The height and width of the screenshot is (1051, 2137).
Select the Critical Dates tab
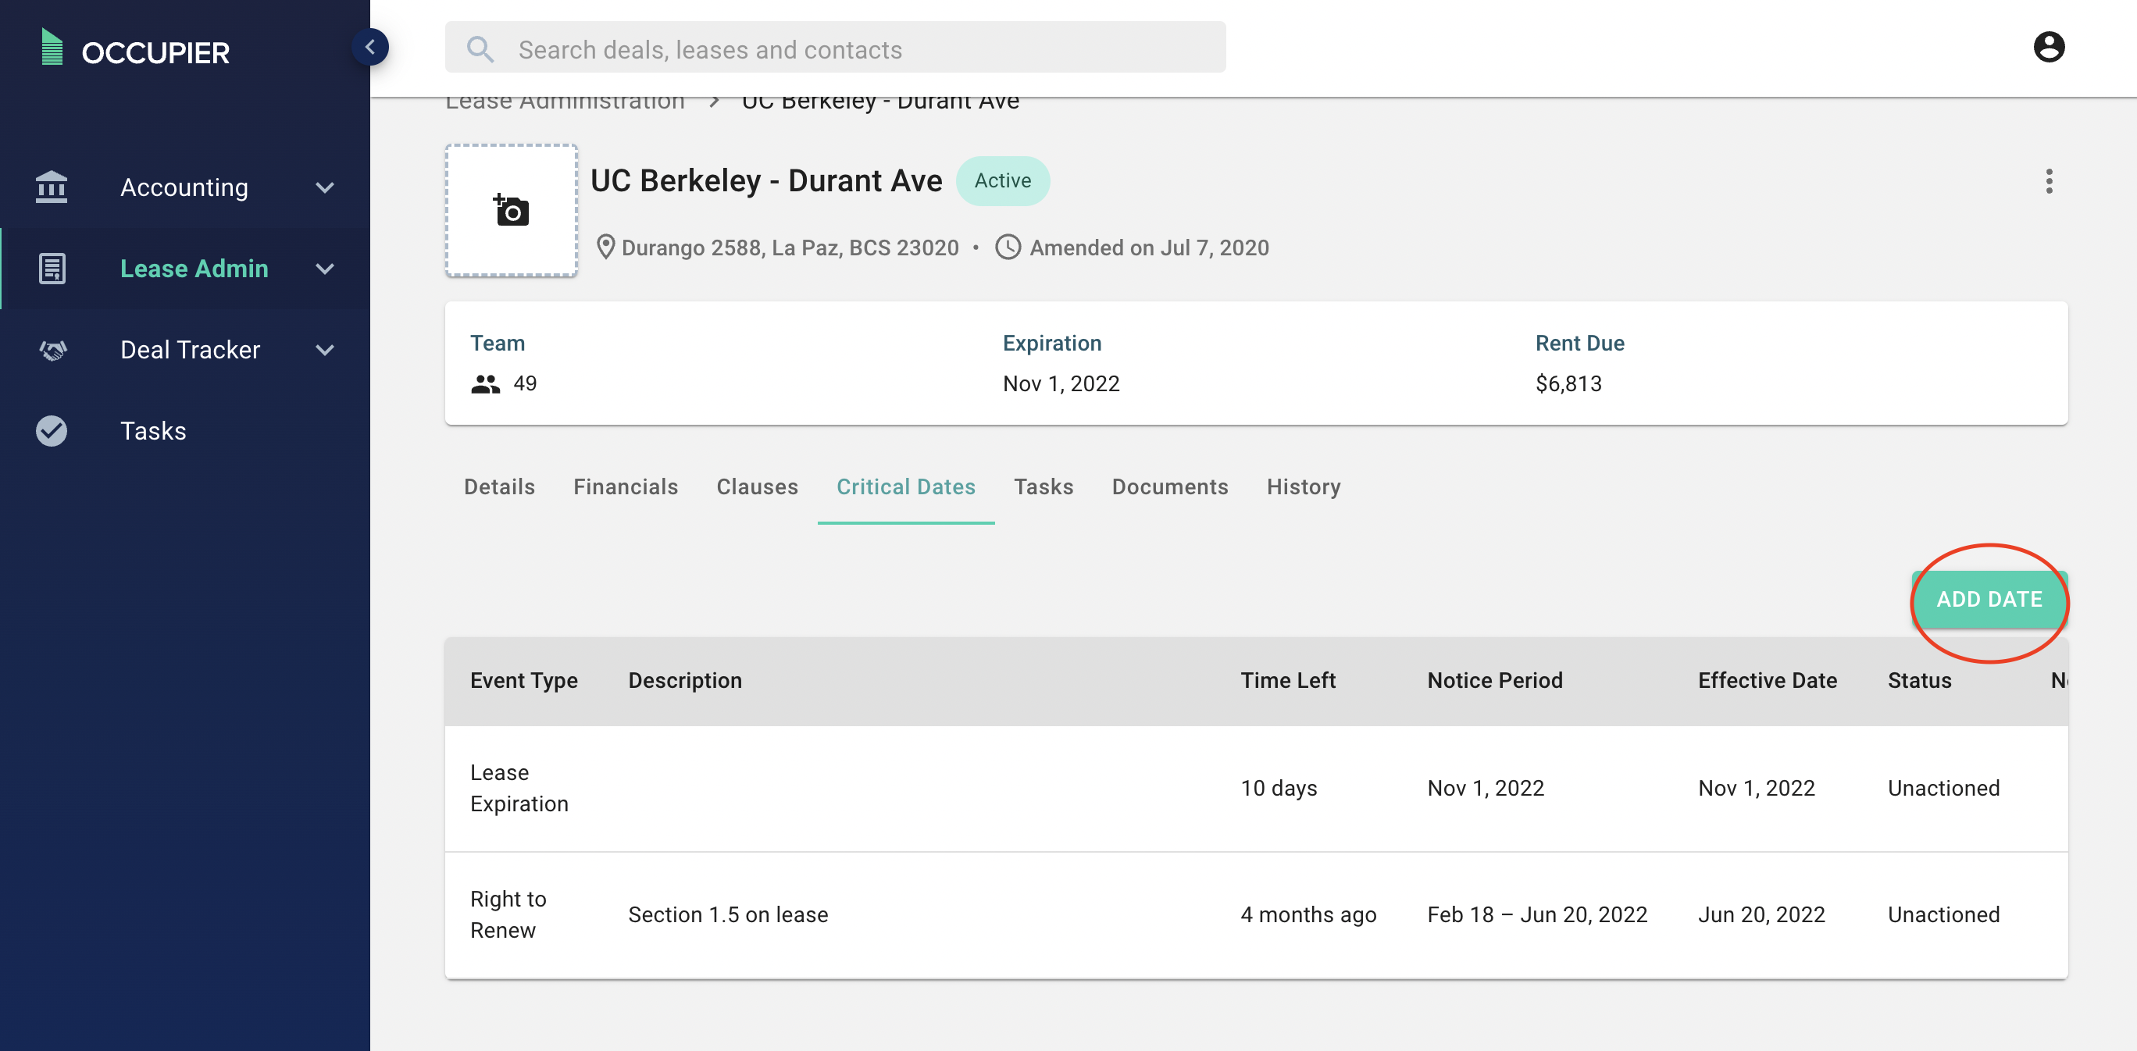905,487
